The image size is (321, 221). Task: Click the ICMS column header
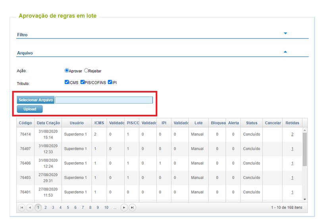(99, 123)
